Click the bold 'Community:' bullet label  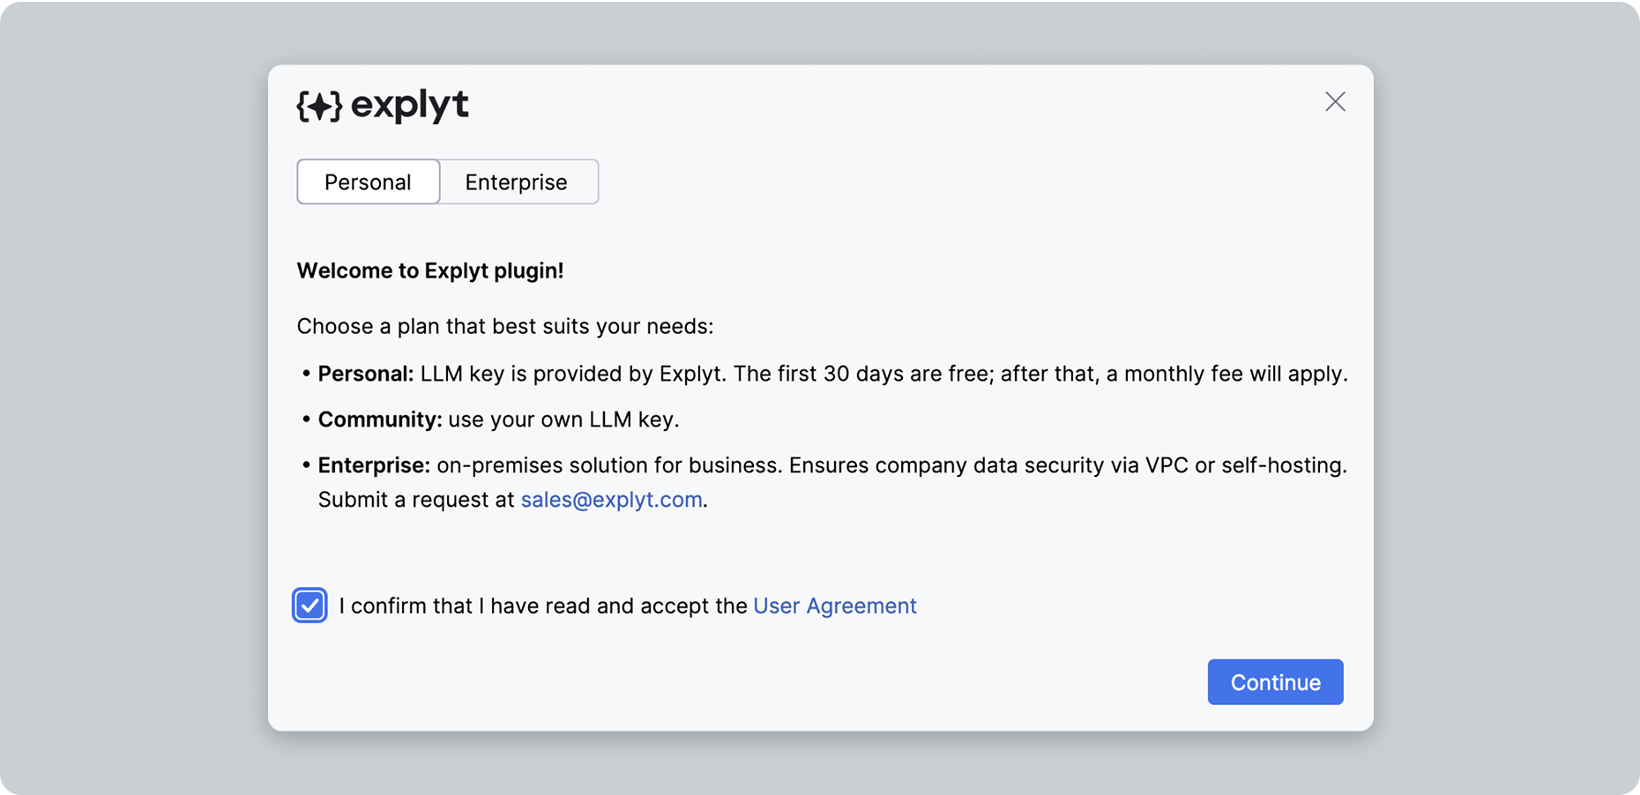pos(380,420)
